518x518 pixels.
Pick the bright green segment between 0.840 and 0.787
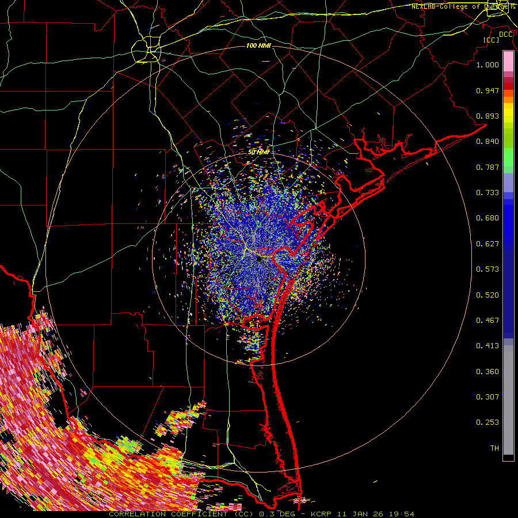(508, 157)
